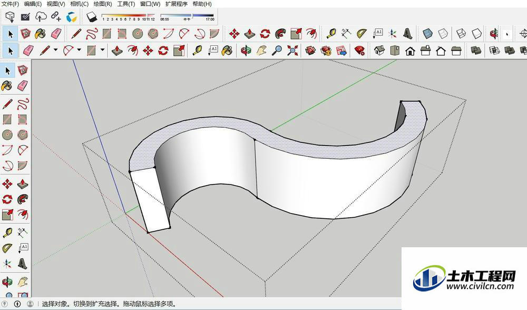The width and height of the screenshot is (527, 310).
Task: Open the Get Models download icon
Action: pyautogui.click(x=10, y=16)
